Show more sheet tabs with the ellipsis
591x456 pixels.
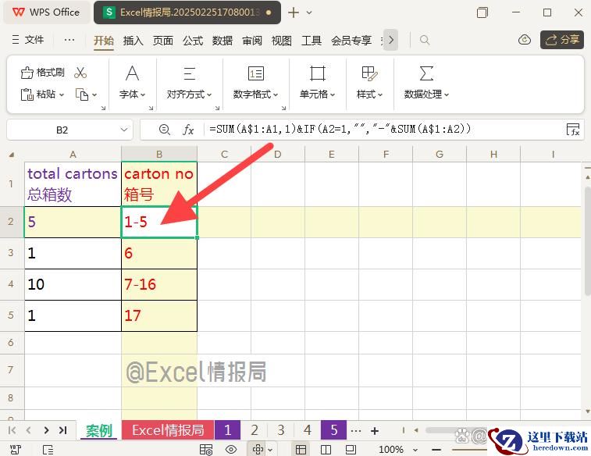pyautogui.click(x=356, y=430)
